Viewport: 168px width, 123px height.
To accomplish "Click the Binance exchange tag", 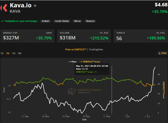I will [x=90, y=21].
